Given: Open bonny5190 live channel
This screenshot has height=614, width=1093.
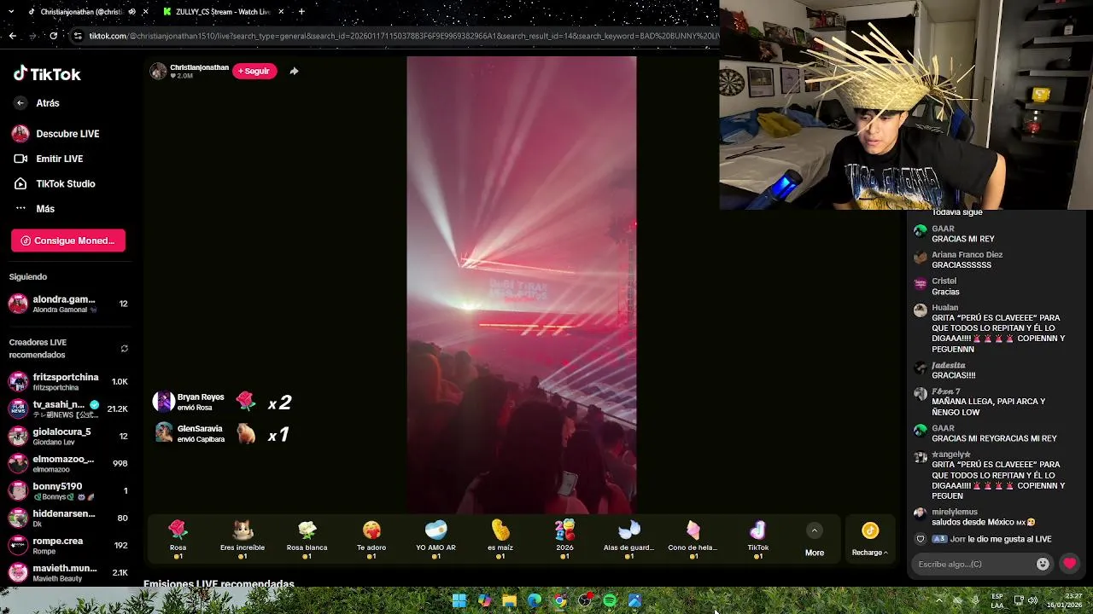Looking at the screenshot, I should tap(67, 490).
